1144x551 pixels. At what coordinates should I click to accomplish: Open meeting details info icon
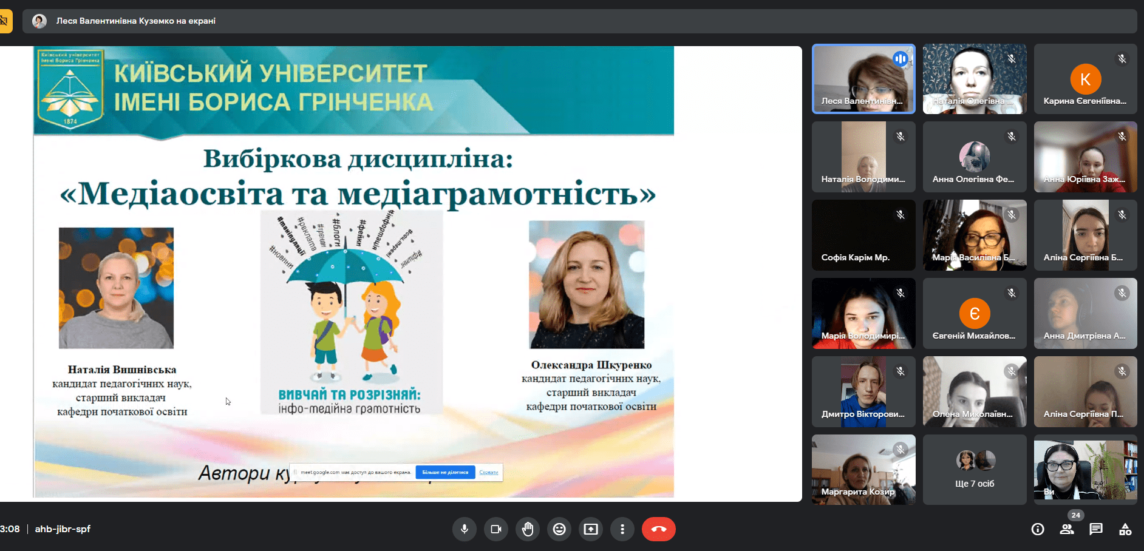point(1038,529)
